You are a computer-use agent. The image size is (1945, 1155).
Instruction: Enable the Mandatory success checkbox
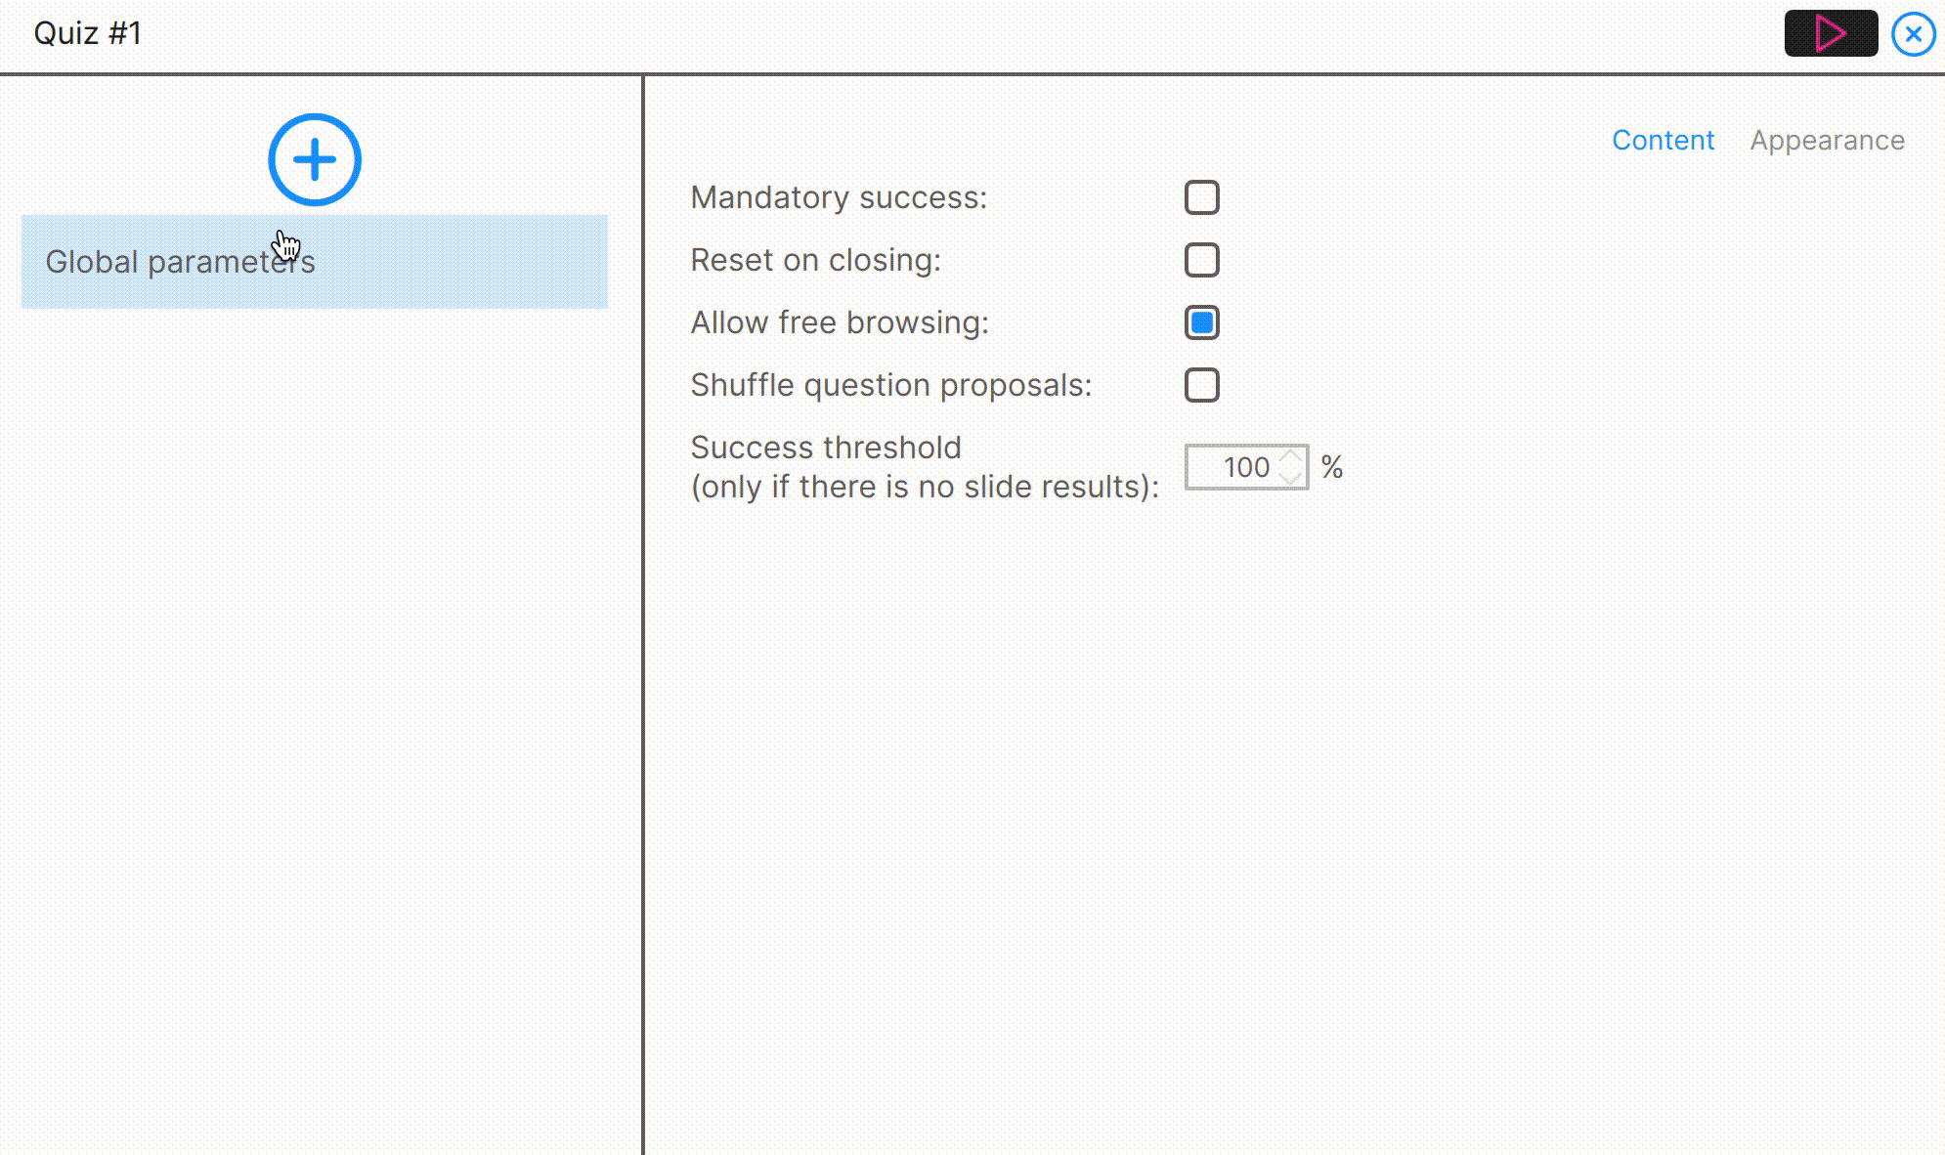pyautogui.click(x=1201, y=197)
